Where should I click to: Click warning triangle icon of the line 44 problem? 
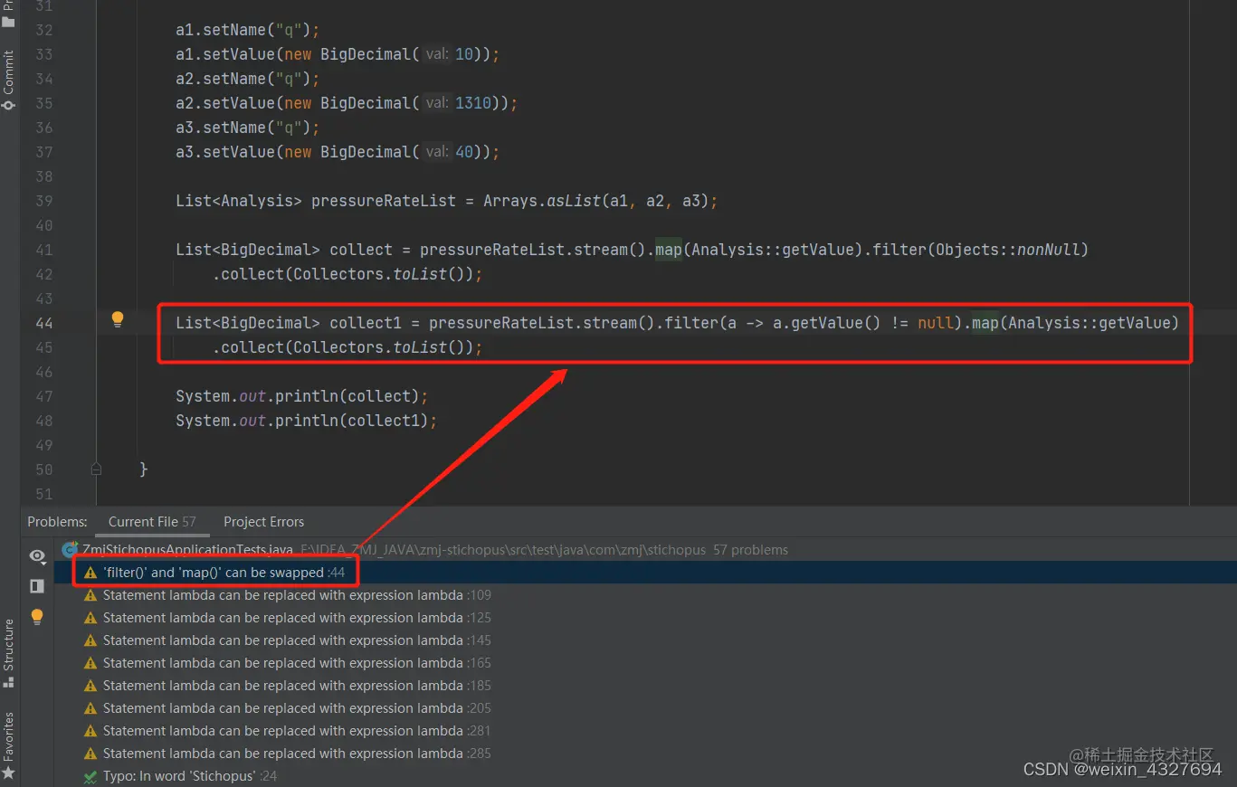click(x=90, y=573)
